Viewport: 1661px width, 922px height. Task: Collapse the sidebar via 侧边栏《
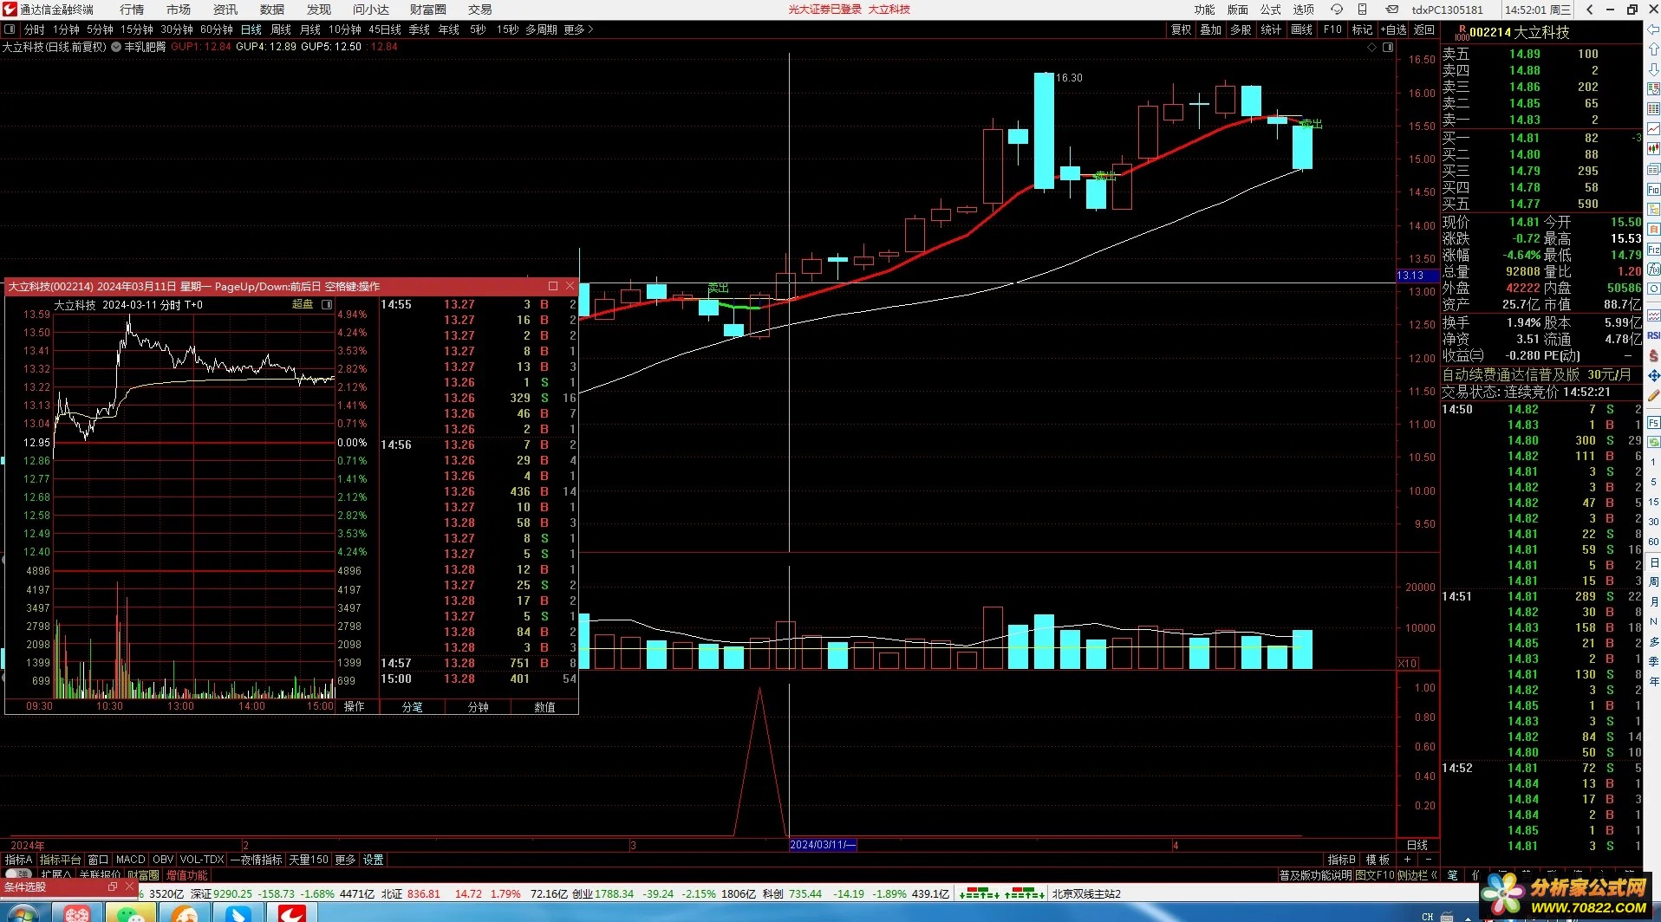tap(1418, 875)
